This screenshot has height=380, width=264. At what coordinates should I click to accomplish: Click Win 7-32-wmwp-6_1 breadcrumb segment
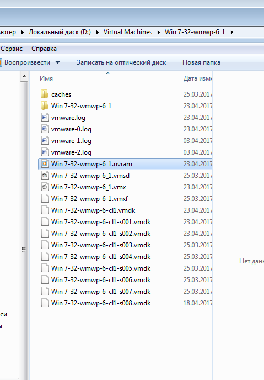[x=195, y=32]
